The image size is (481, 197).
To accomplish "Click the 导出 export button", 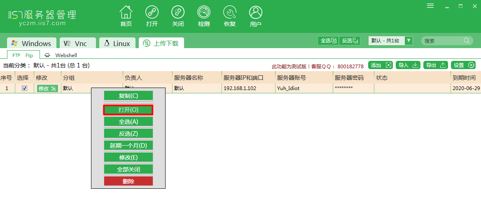I will click(436, 65).
